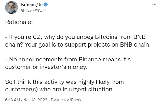Click the 6:13 AM timestamp
Screen dimensions: 162x108
[13, 100]
